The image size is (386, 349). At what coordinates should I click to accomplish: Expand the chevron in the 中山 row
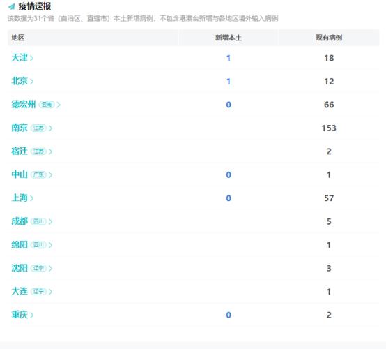click(x=50, y=175)
